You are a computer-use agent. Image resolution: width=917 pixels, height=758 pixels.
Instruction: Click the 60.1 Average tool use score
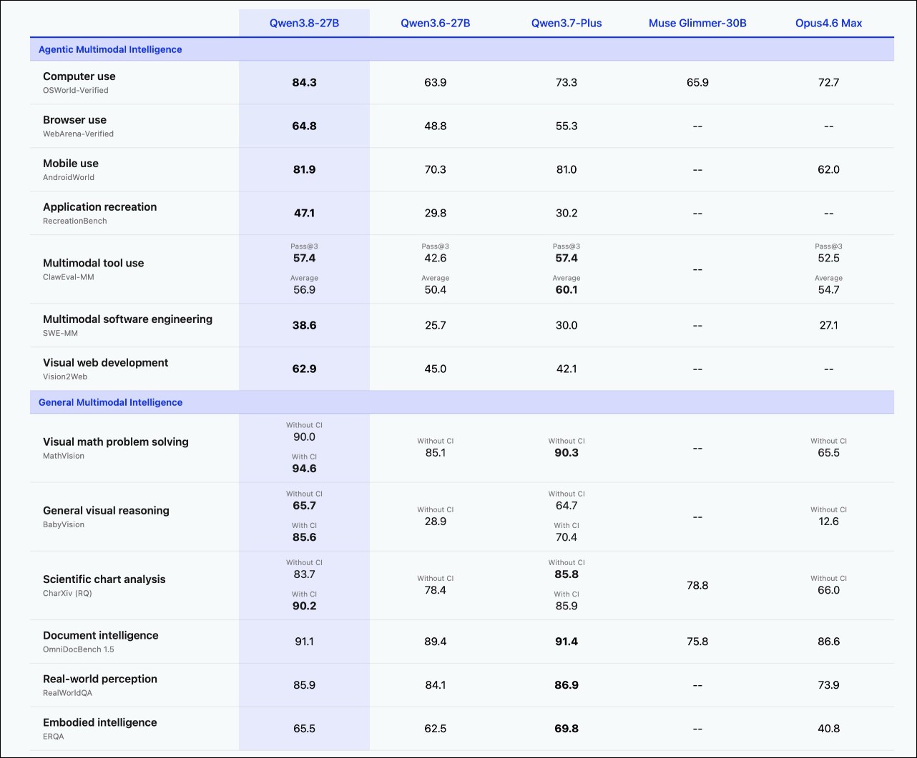click(567, 290)
